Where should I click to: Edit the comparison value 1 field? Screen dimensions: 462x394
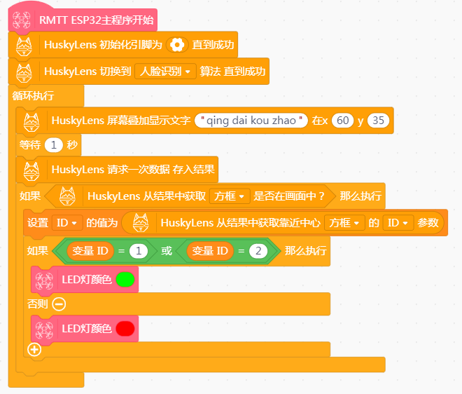click(139, 251)
